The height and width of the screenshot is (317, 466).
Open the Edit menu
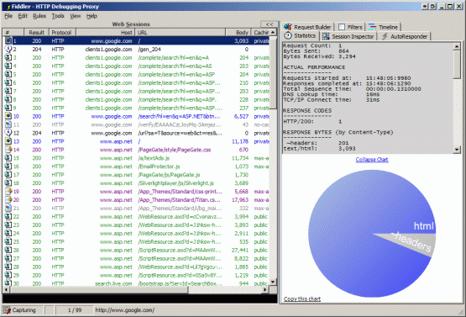coord(23,16)
